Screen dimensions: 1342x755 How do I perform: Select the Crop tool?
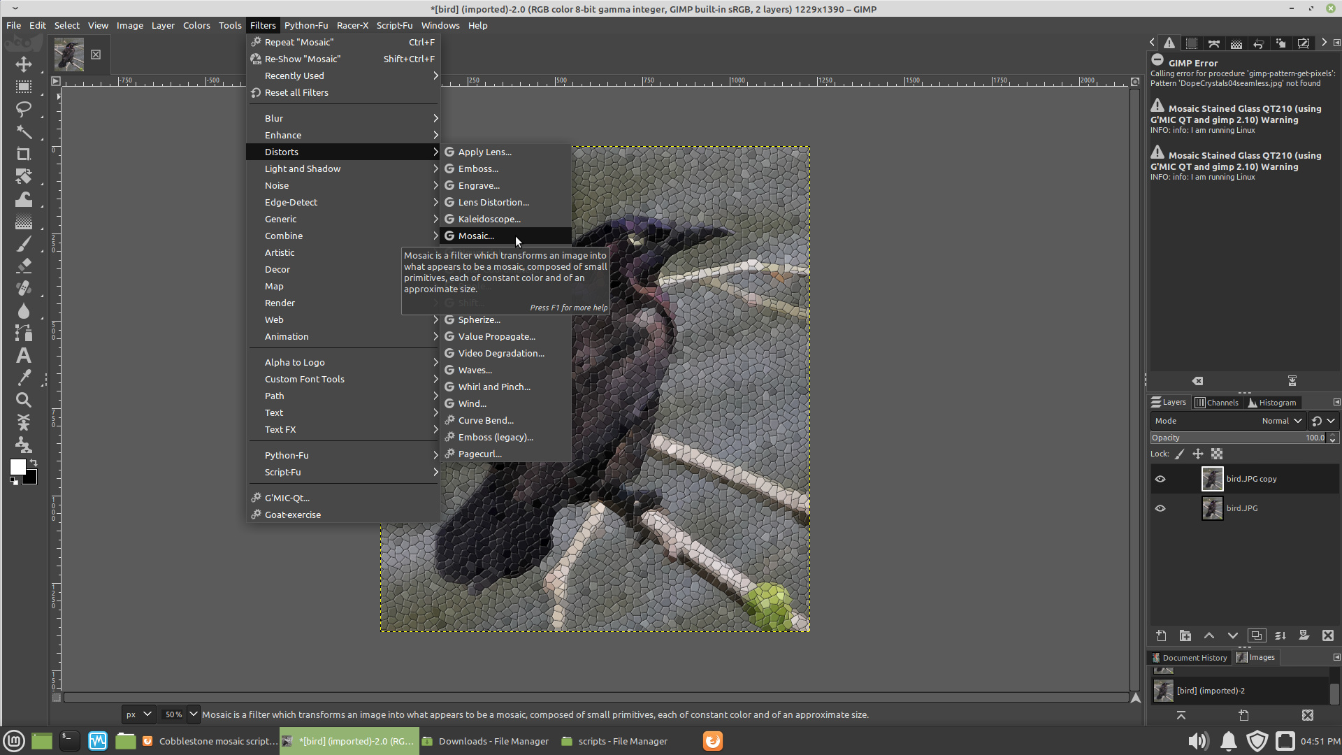coord(24,154)
